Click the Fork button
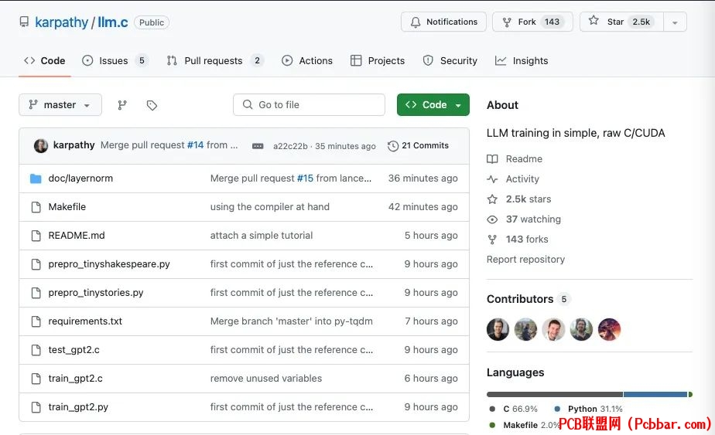 point(532,22)
